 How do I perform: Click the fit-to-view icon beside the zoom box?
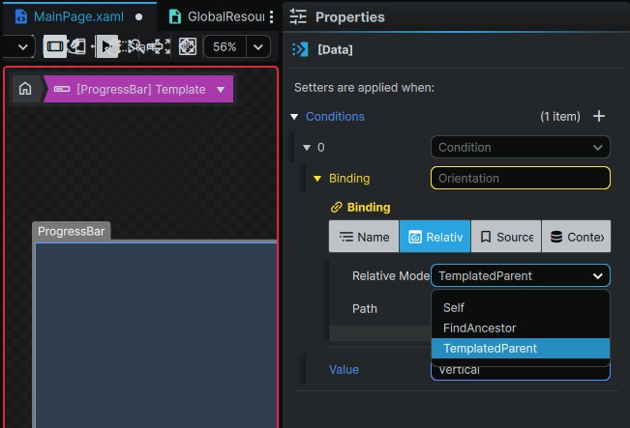pyautogui.click(x=187, y=46)
